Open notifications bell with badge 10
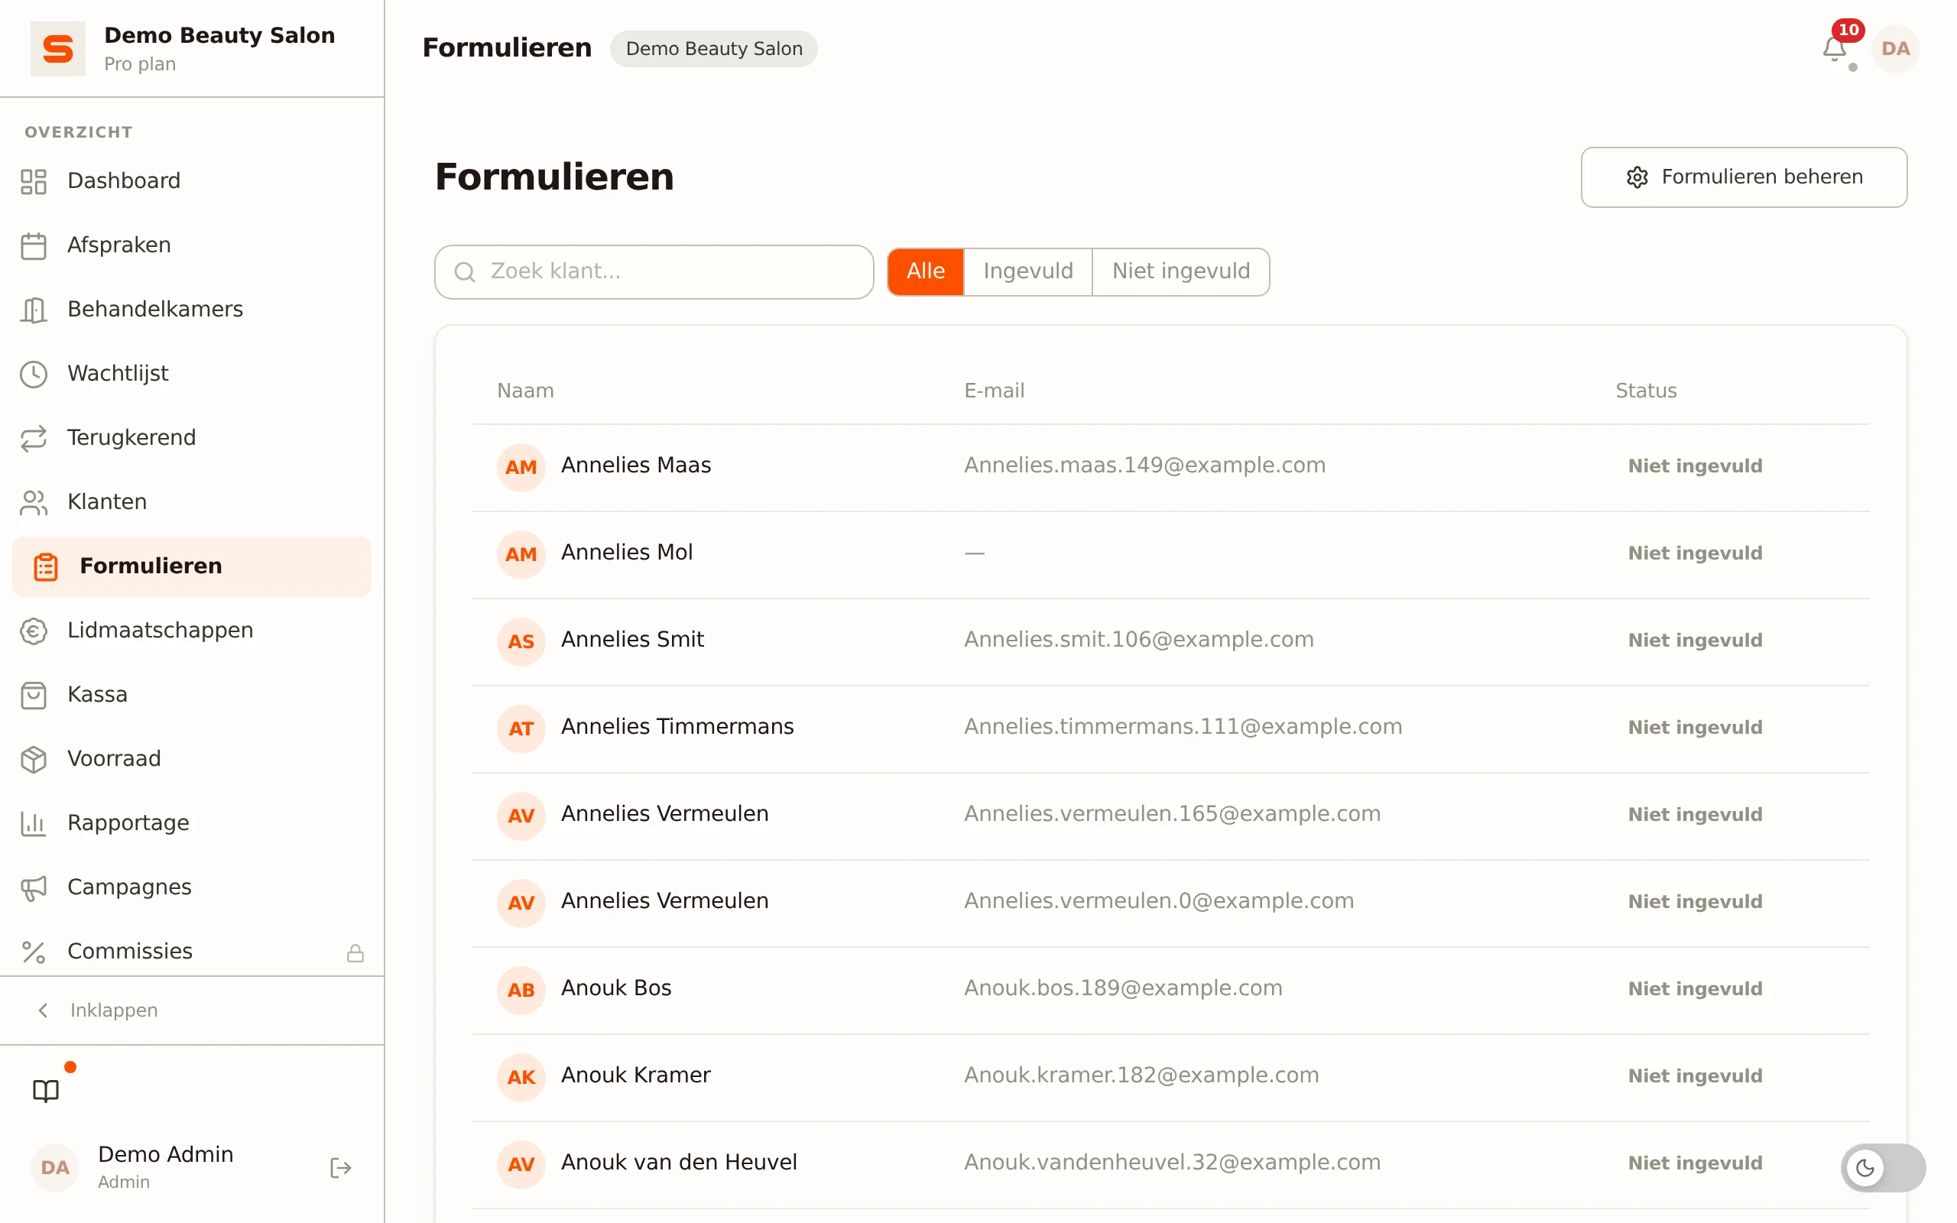The height and width of the screenshot is (1223, 1957). pyautogui.click(x=1834, y=48)
